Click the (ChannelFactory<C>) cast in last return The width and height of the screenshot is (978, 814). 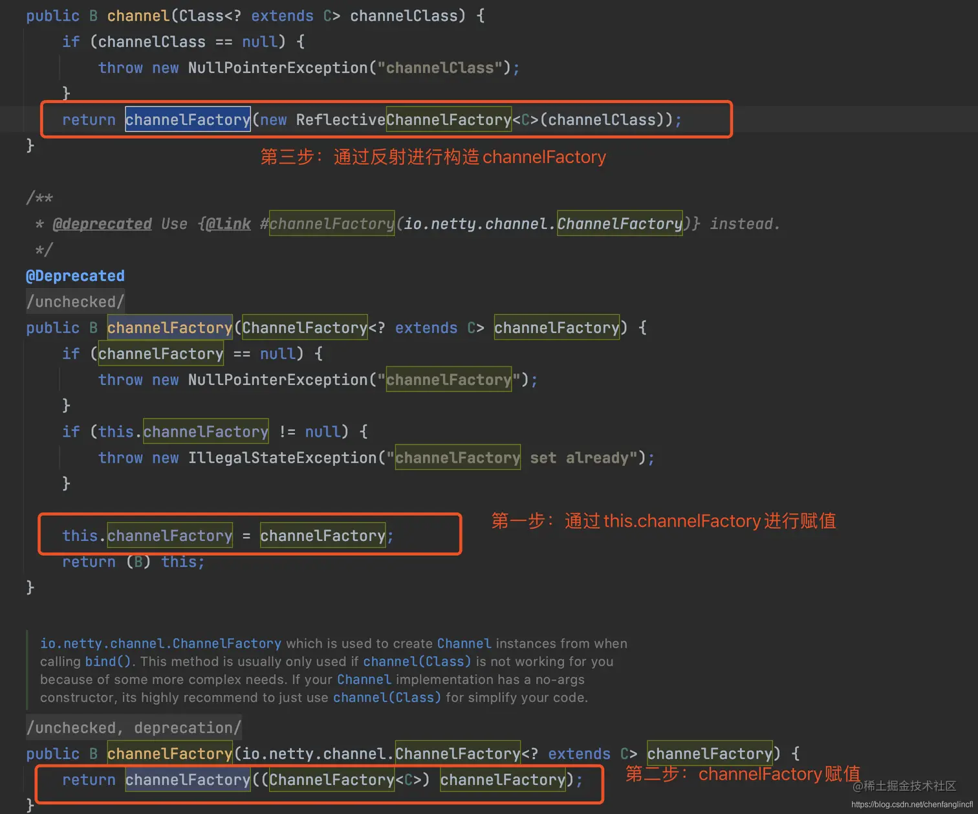pos(345,780)
